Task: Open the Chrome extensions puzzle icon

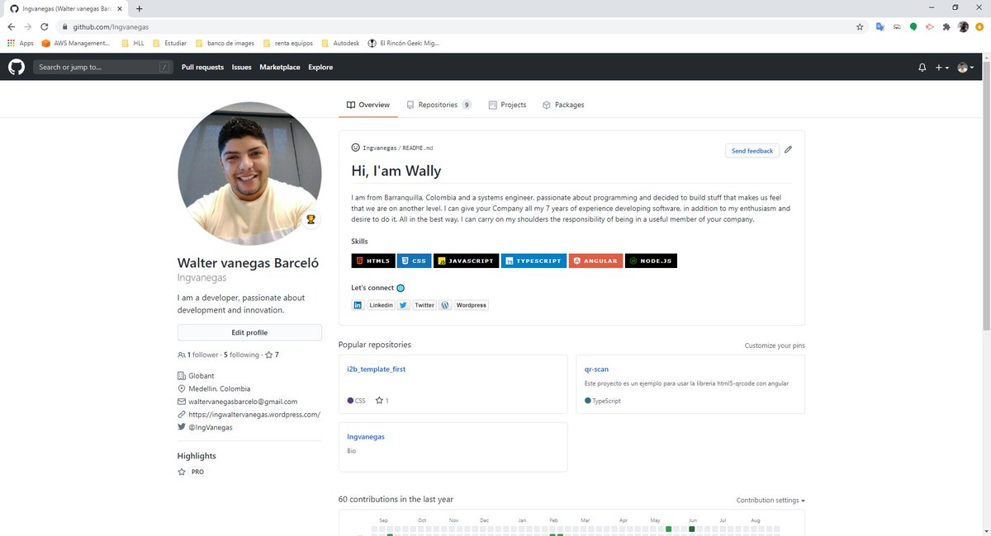Action: pos(946,26)
